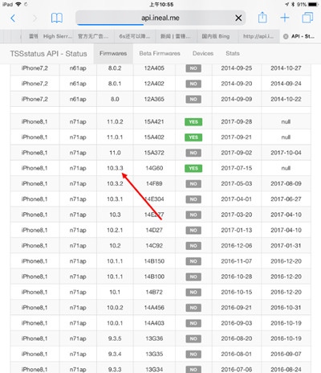This screenshot has height=373, width=321.
Task: Select version cell 10.2.1
Action: tap(115, 230)
